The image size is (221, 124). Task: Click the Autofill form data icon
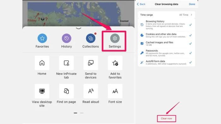[142, 62]
